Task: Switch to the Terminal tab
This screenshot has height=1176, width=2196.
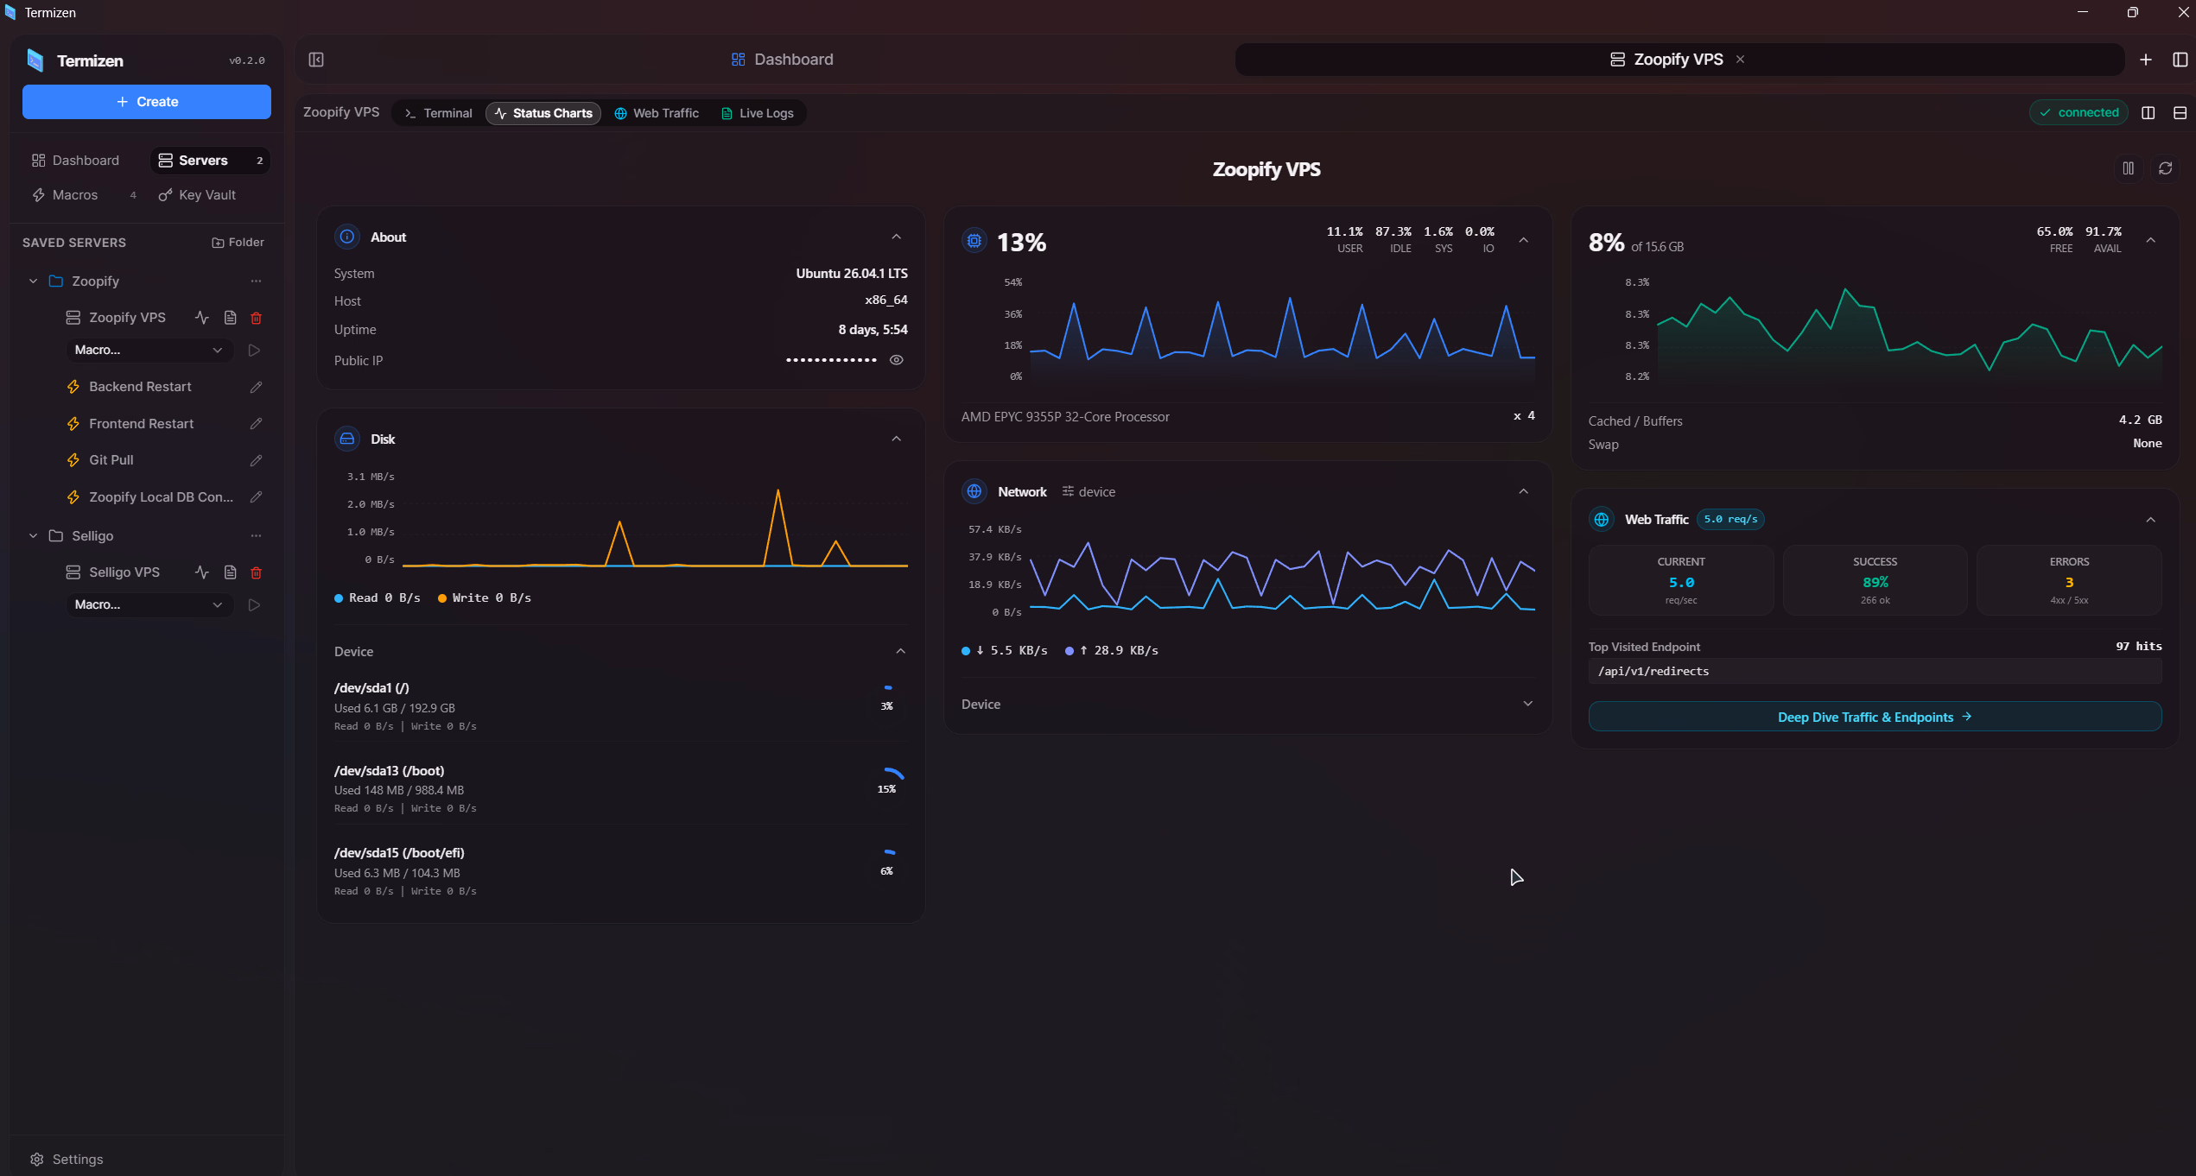Action: tap(439, 113)
